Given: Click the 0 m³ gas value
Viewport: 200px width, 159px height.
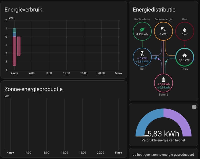Looking at the screenshot, I should tap(184, 34).
